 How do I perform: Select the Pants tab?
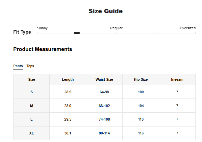coord(18,66)
